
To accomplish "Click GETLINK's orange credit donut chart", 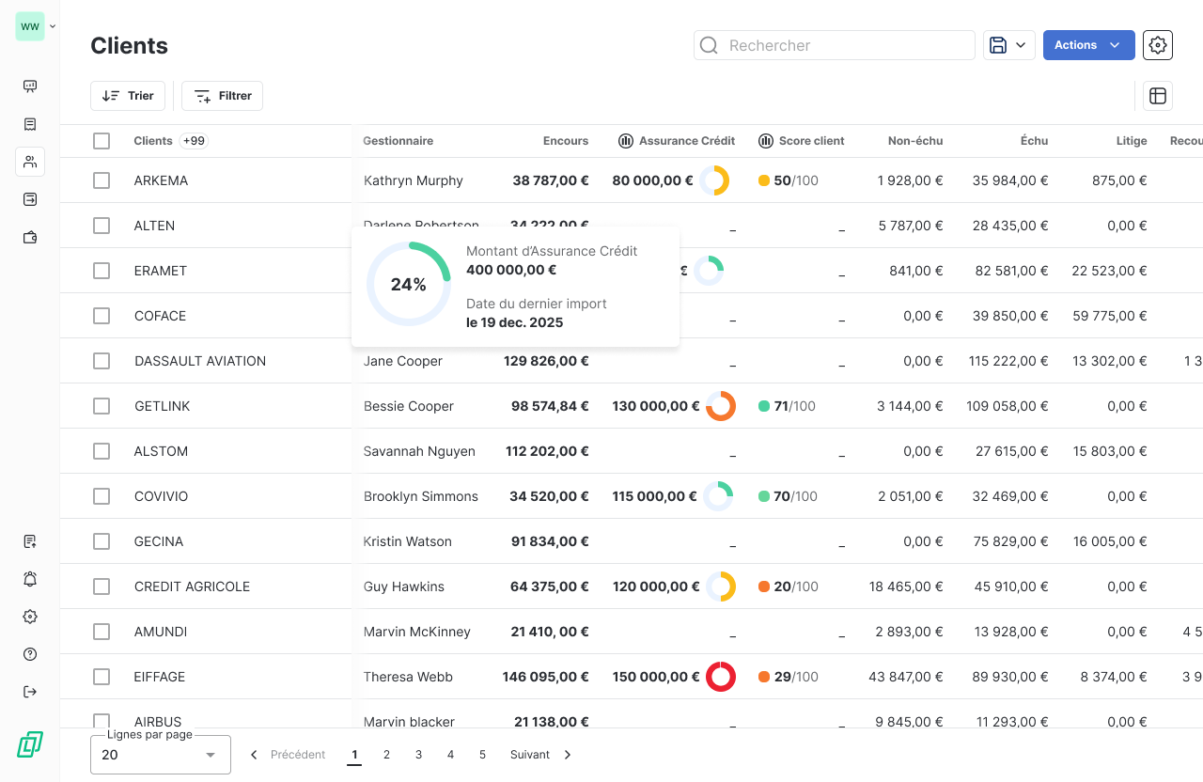I will 721,406.
